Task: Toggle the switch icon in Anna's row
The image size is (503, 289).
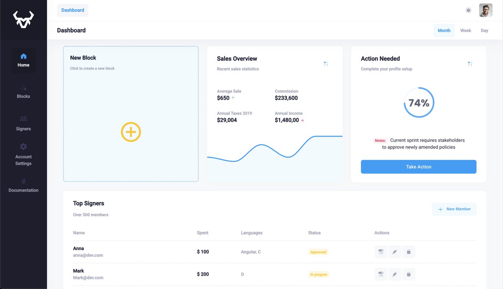Action: (x=381, y=252)
